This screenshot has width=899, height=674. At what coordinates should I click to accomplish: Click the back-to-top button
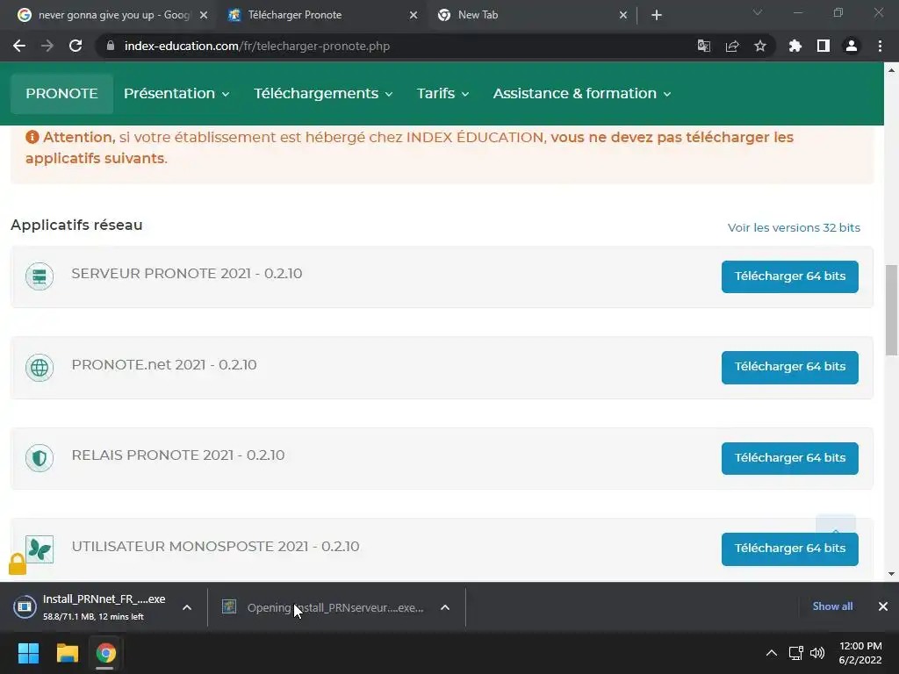pos(836,525)
